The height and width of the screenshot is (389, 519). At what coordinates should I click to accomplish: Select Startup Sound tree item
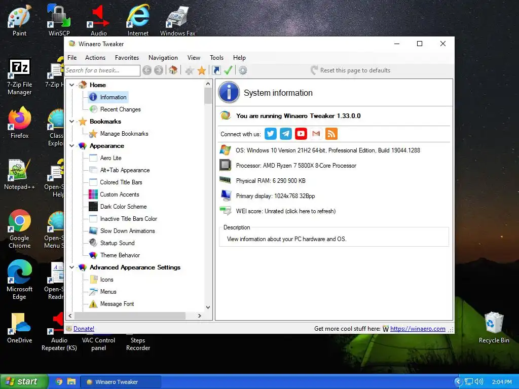point(117,243)
